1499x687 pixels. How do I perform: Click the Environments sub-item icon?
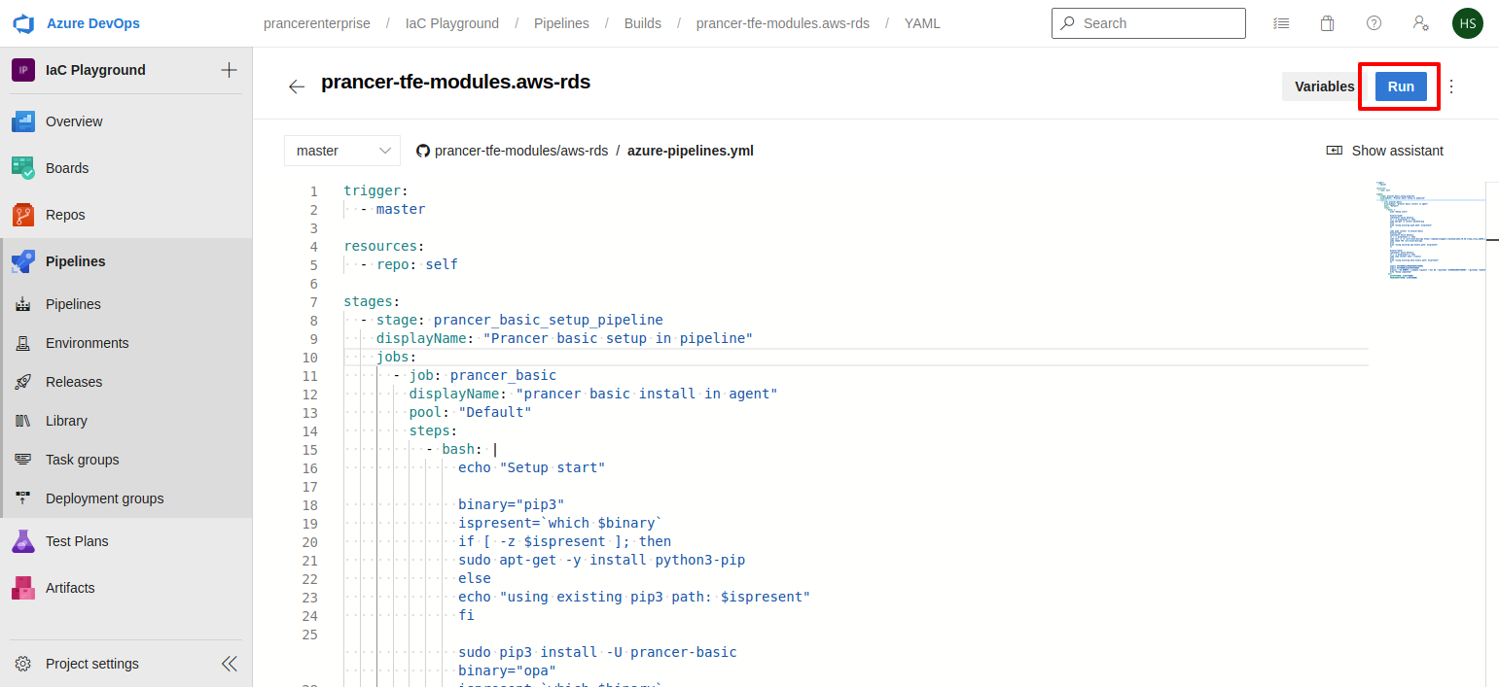(23, 343)
